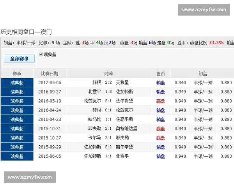Click 输盘 result in 2015-06-05 row

click(x=161, y=157)
